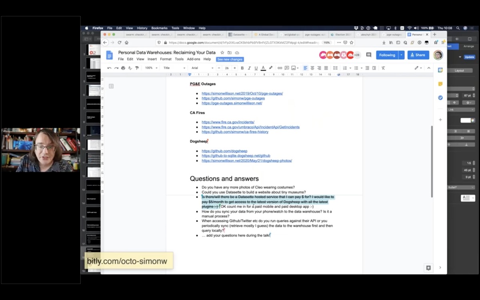The image size is (480, 300).
Task: Open the text color picker
Action: (263, 68)
